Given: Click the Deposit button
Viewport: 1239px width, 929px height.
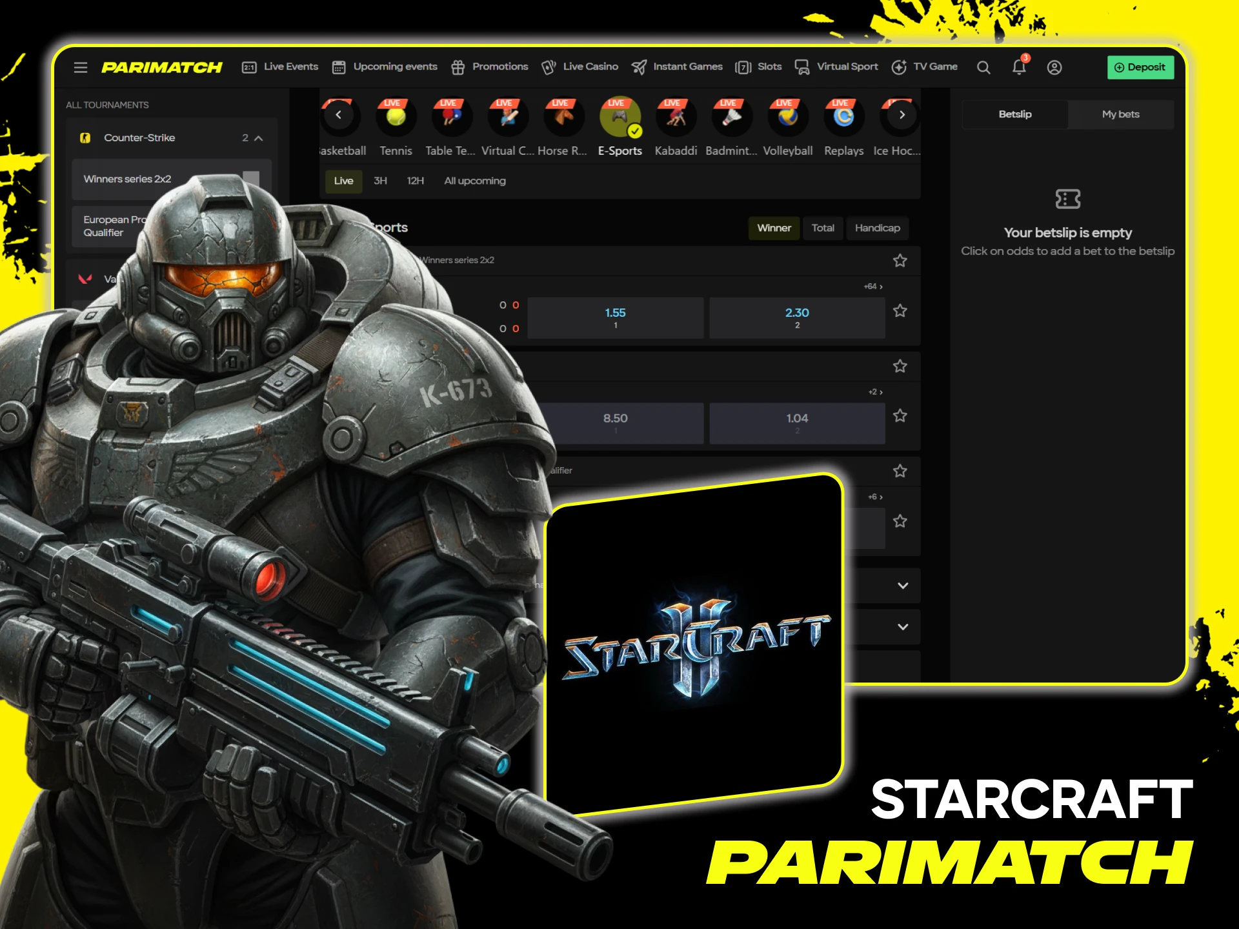Looking at the screenshot, I should [x=1140, y=67].
